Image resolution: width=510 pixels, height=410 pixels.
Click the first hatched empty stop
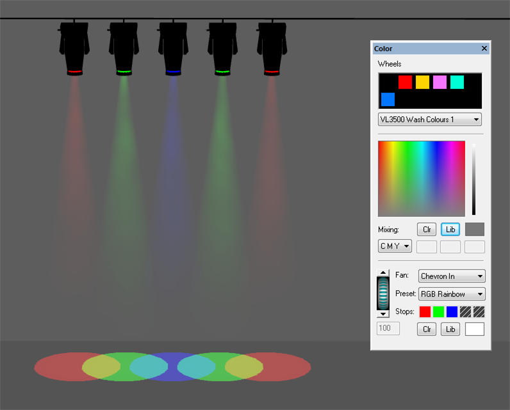[466, 312]
